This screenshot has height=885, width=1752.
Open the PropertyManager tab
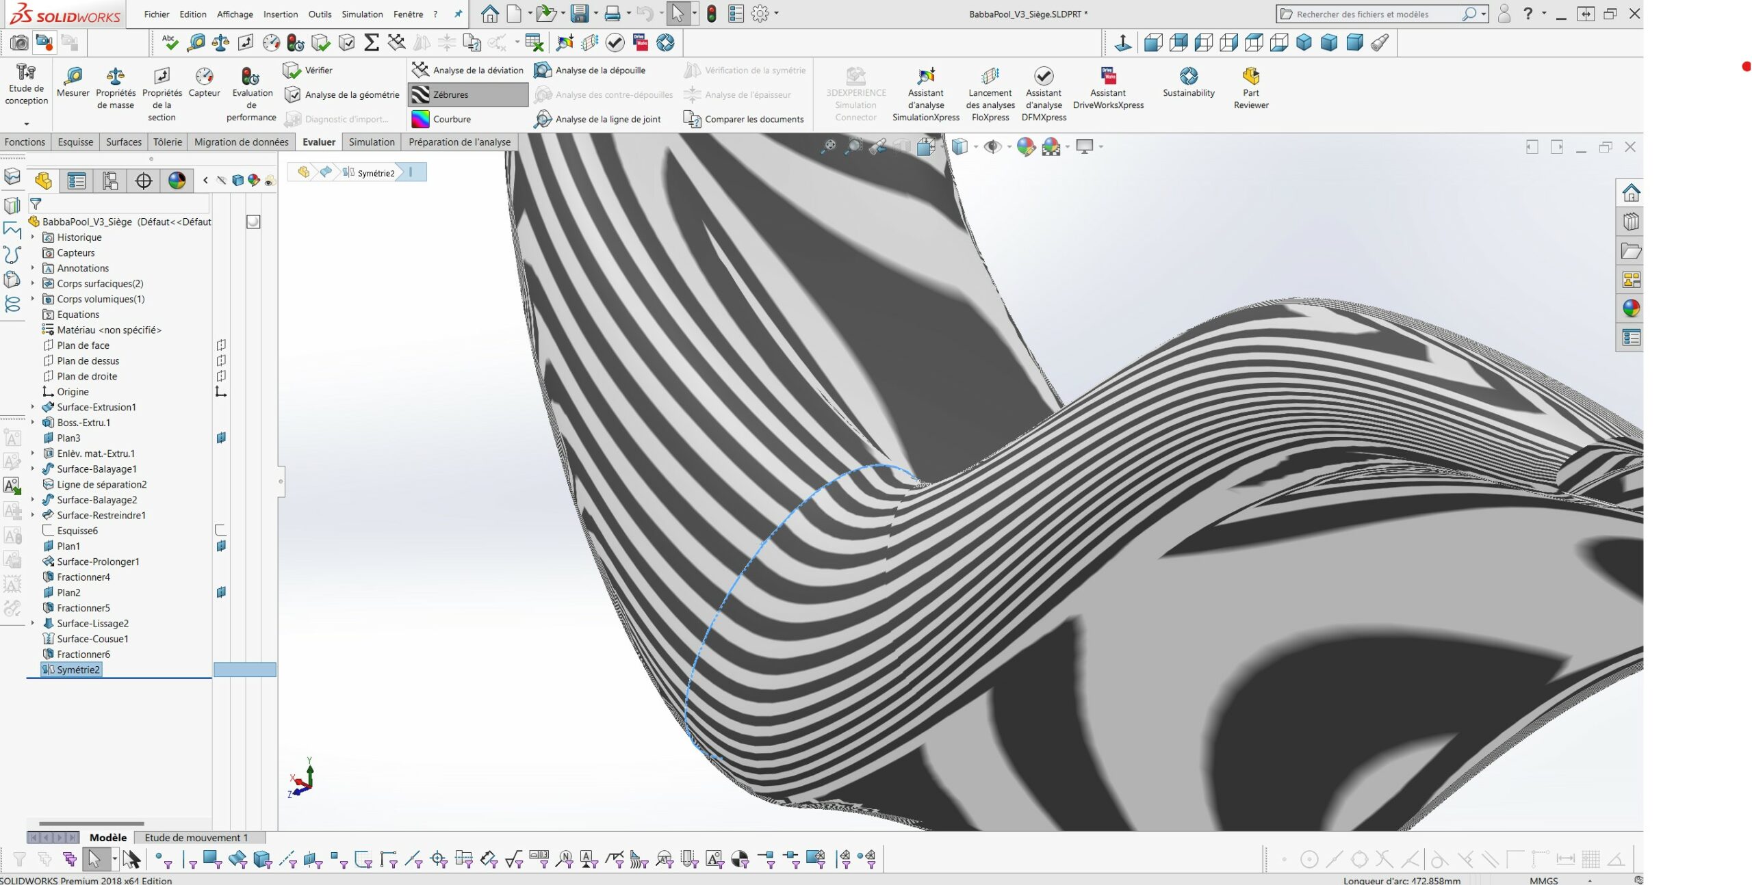pos(77,181)
